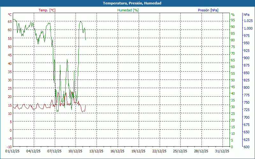Image resolution: width=255 pixels, height=159 pixels.
Task: Click the -10 value on the temperature axis
Action: click(9, 147)
